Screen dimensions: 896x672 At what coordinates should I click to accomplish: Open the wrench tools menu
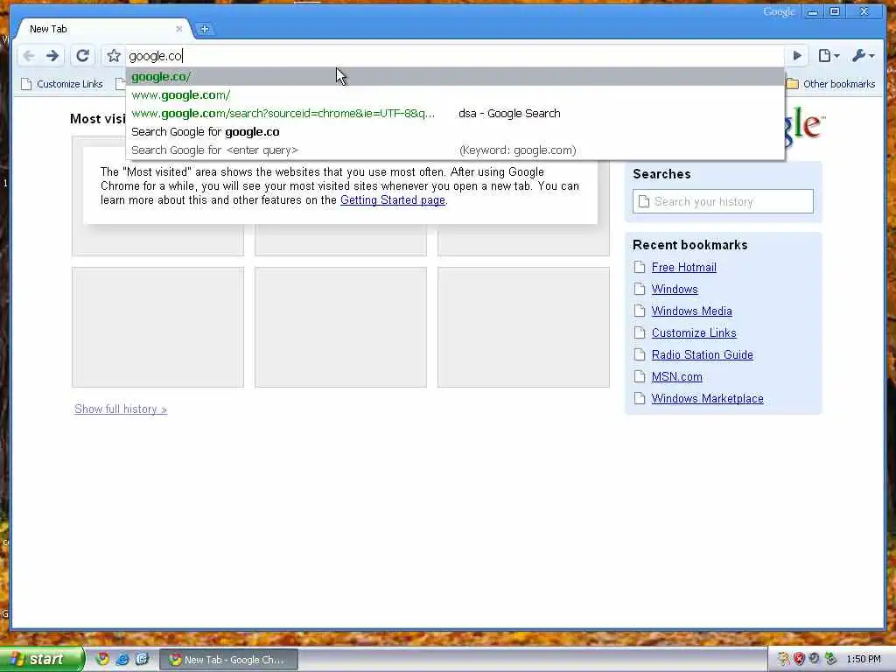pyautogui.click(x=863, y=56)
